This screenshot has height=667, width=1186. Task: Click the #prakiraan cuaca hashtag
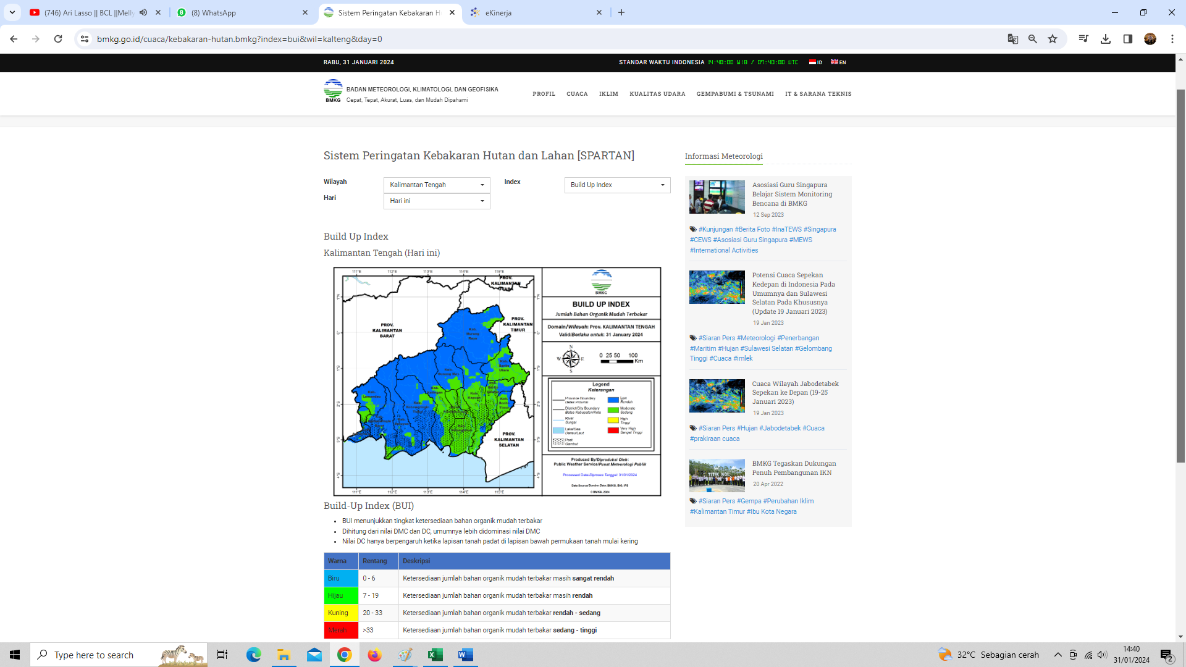click(715, 438)
